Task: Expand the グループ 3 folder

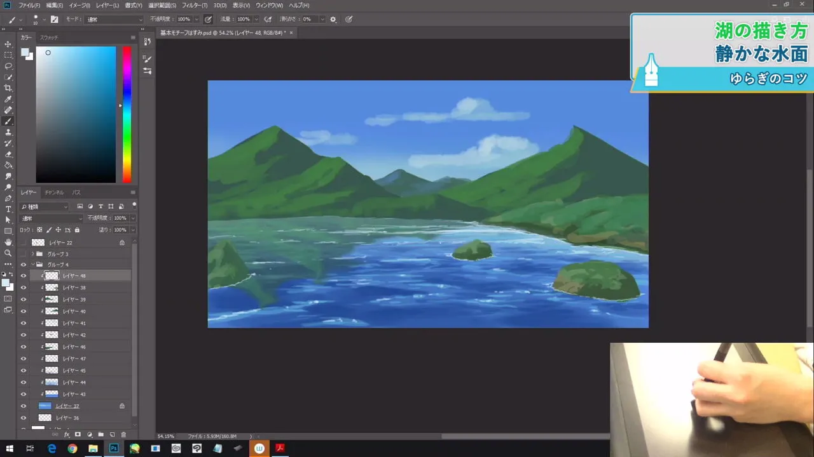Action: [32, 254]
